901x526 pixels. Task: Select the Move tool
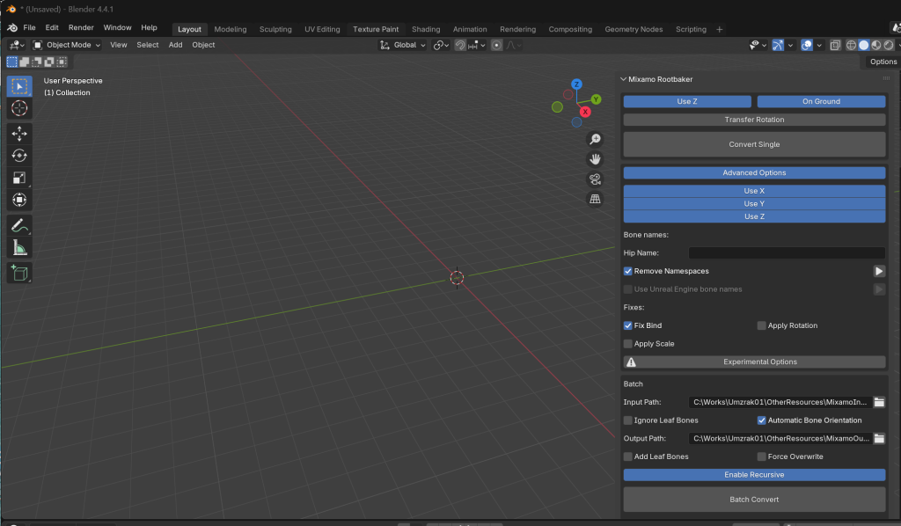pyautogui.click(x=19, y=134)
